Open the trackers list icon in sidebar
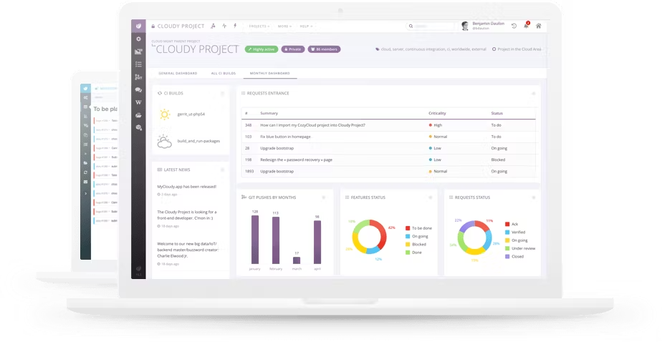Screen dimensions: 662x342 (x=138, y=64)
